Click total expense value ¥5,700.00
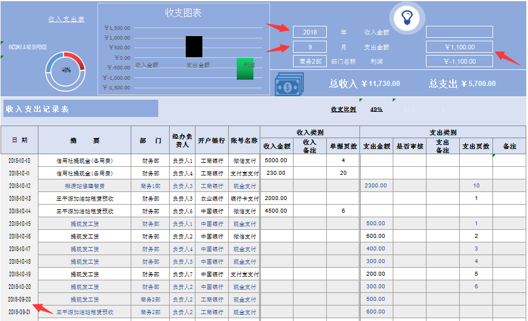Screen dimensions: 528x321 pyautogui.click(x=478, y=84)
